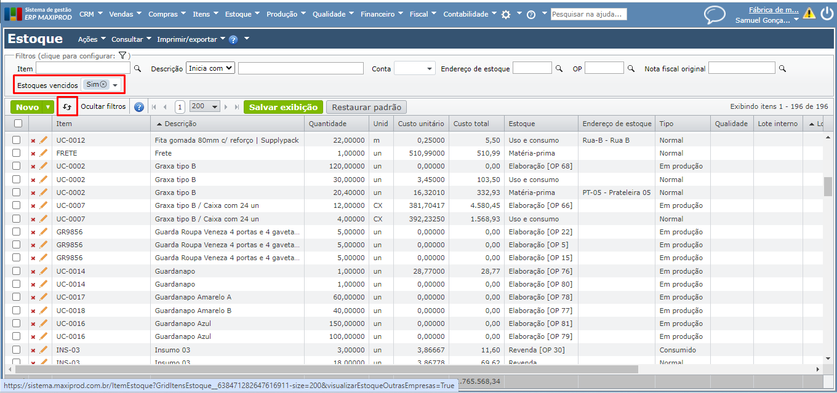This screenshot has width=837, height=393.
Task: Click the yellow warning alert icon
Action: tap(809, 14)
